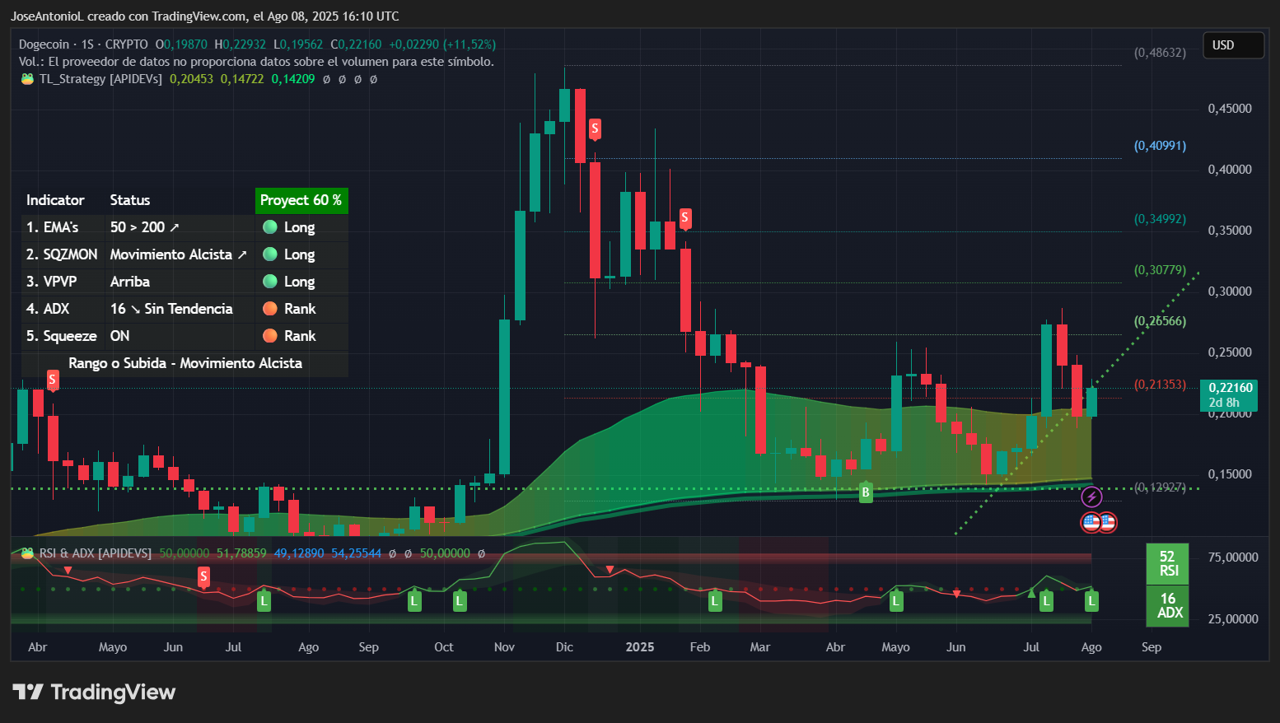Viewport: 1280px width, 723px height.
Task: Click the Arriba status cell
Action: point(130,282)
